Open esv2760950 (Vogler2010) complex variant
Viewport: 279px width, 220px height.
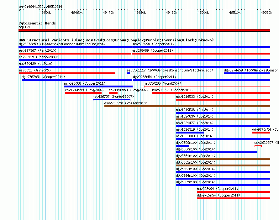point(187,106)
